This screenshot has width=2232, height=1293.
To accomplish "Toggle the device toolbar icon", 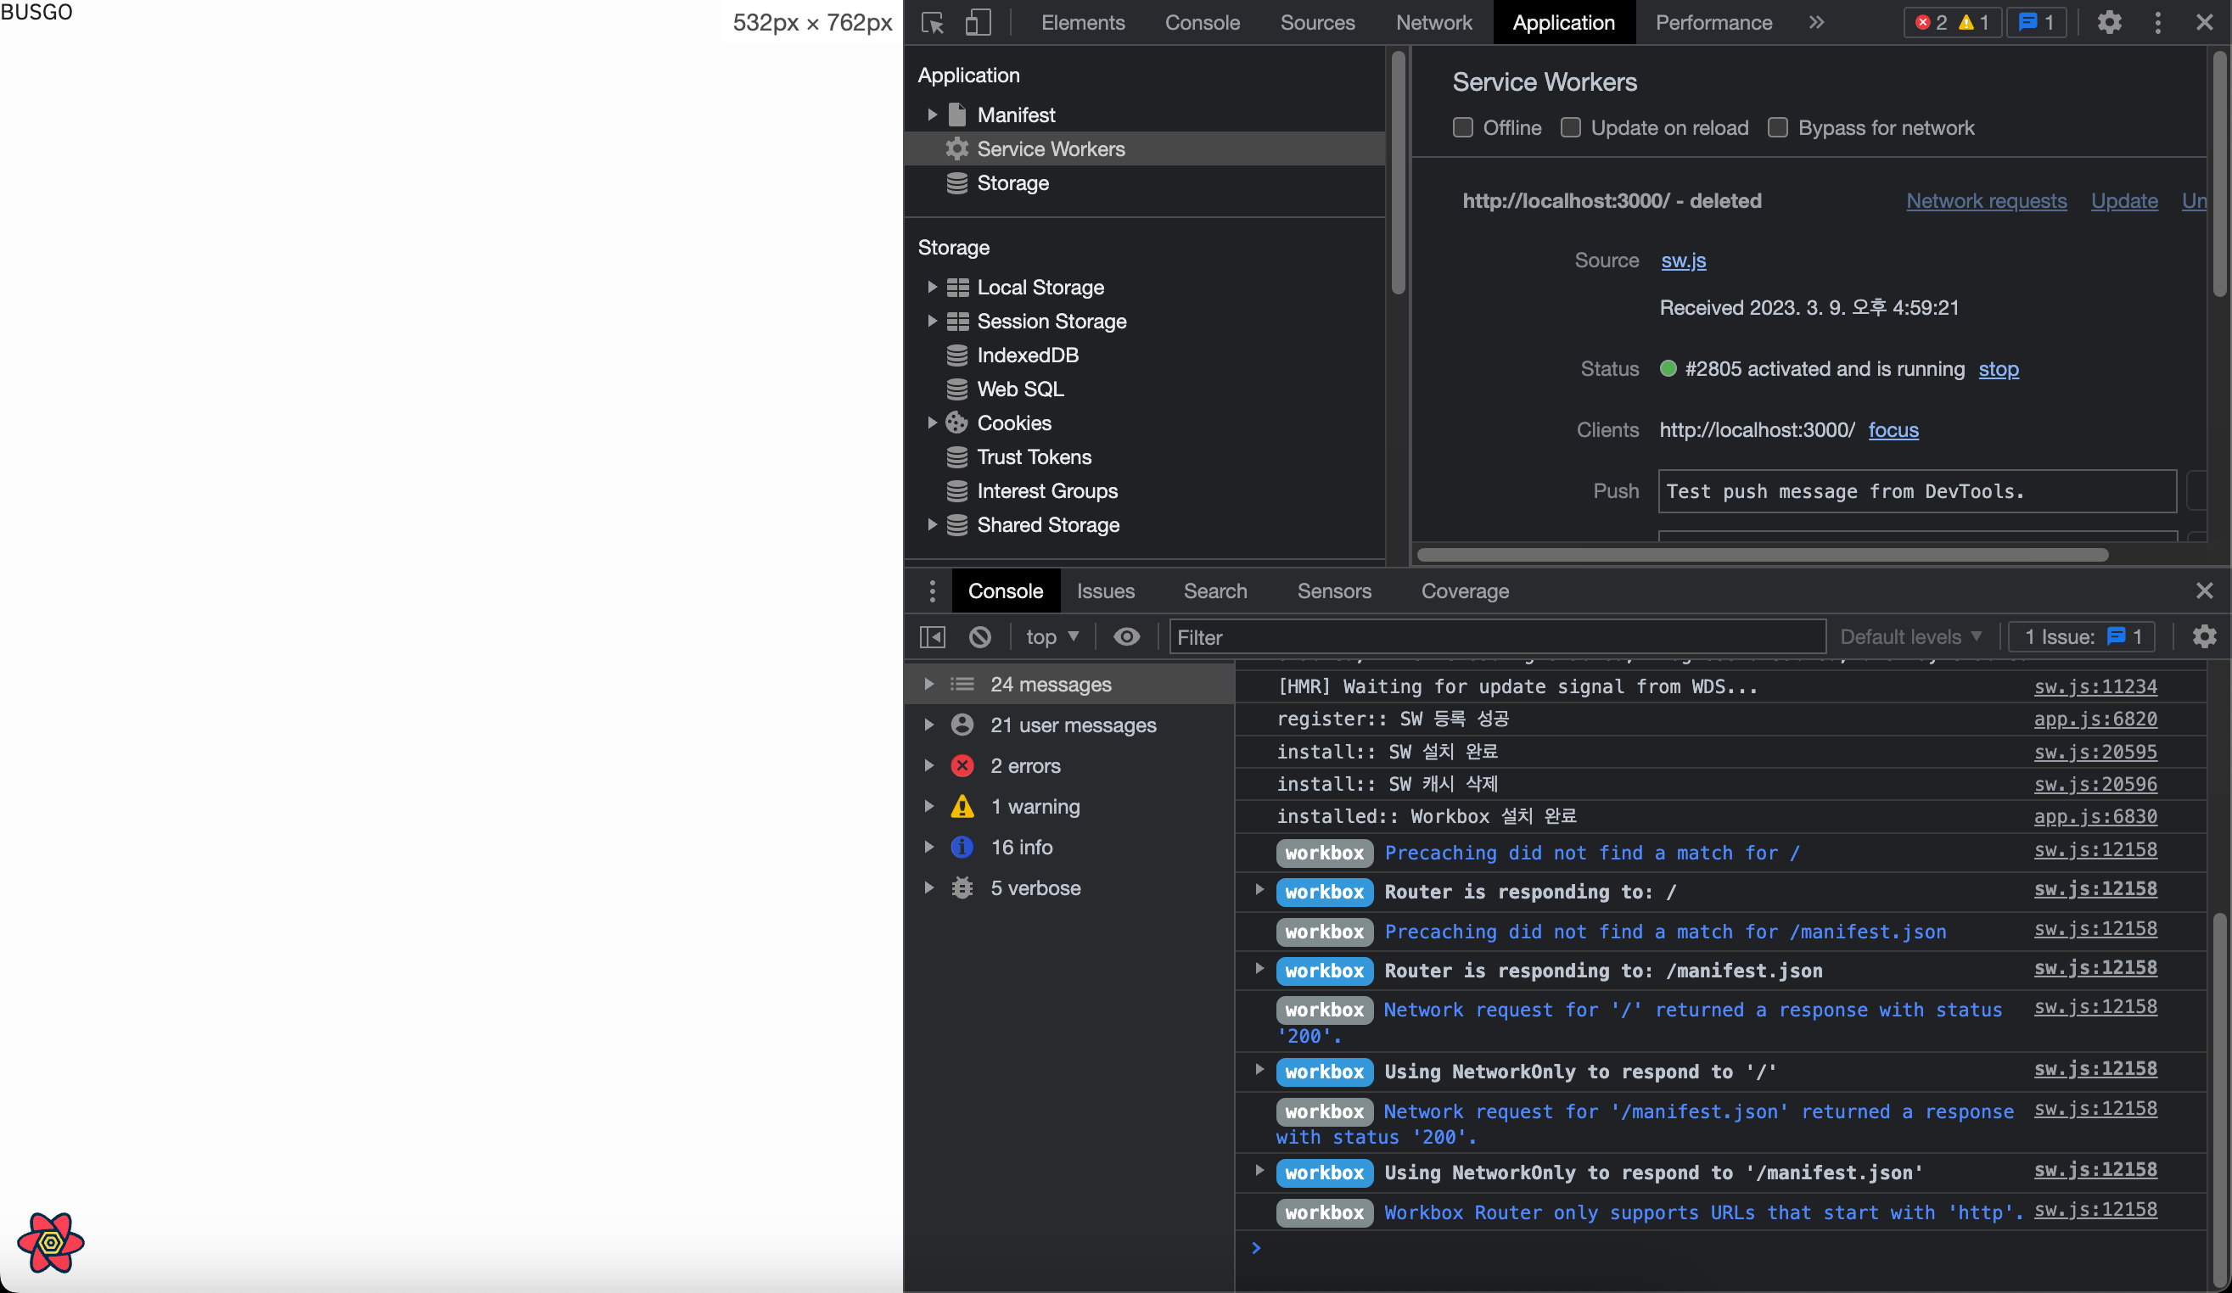I will coord(977,22).
